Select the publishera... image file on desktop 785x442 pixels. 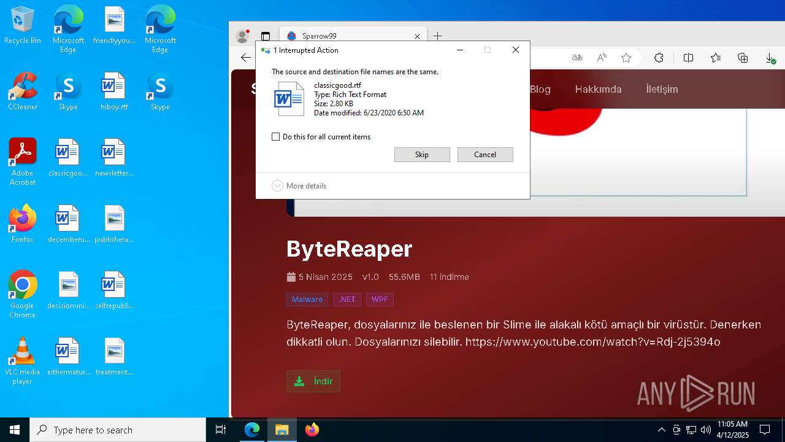pos(114,225)
